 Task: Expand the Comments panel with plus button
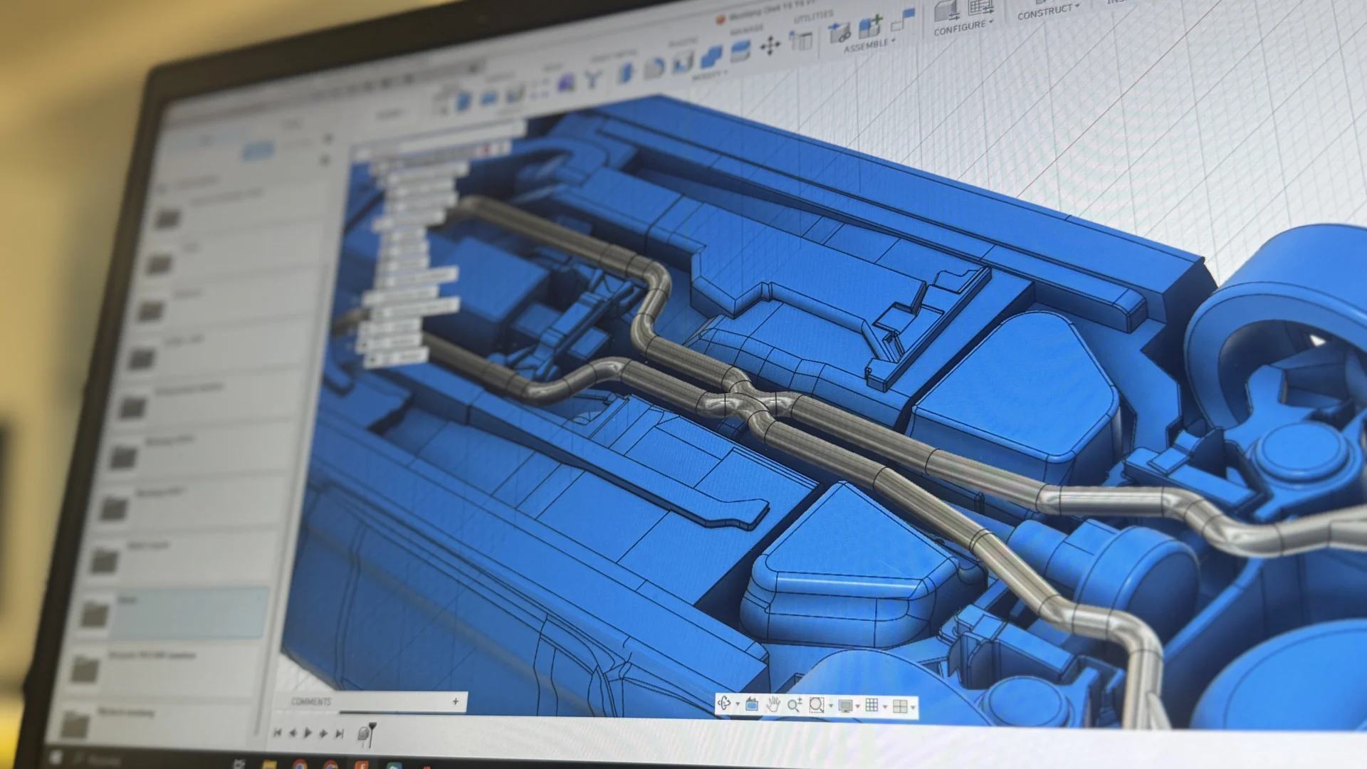coord(456,701)
